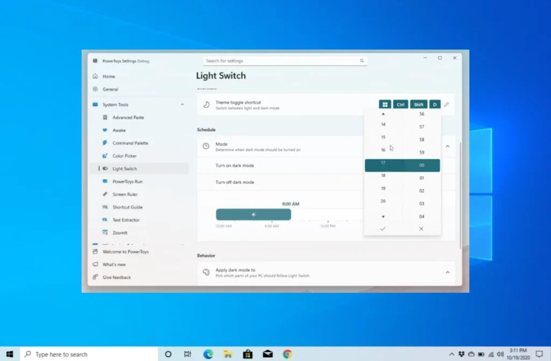
Task: Open Microsoft Edge from the taskbar
Action: click(208, 354)
